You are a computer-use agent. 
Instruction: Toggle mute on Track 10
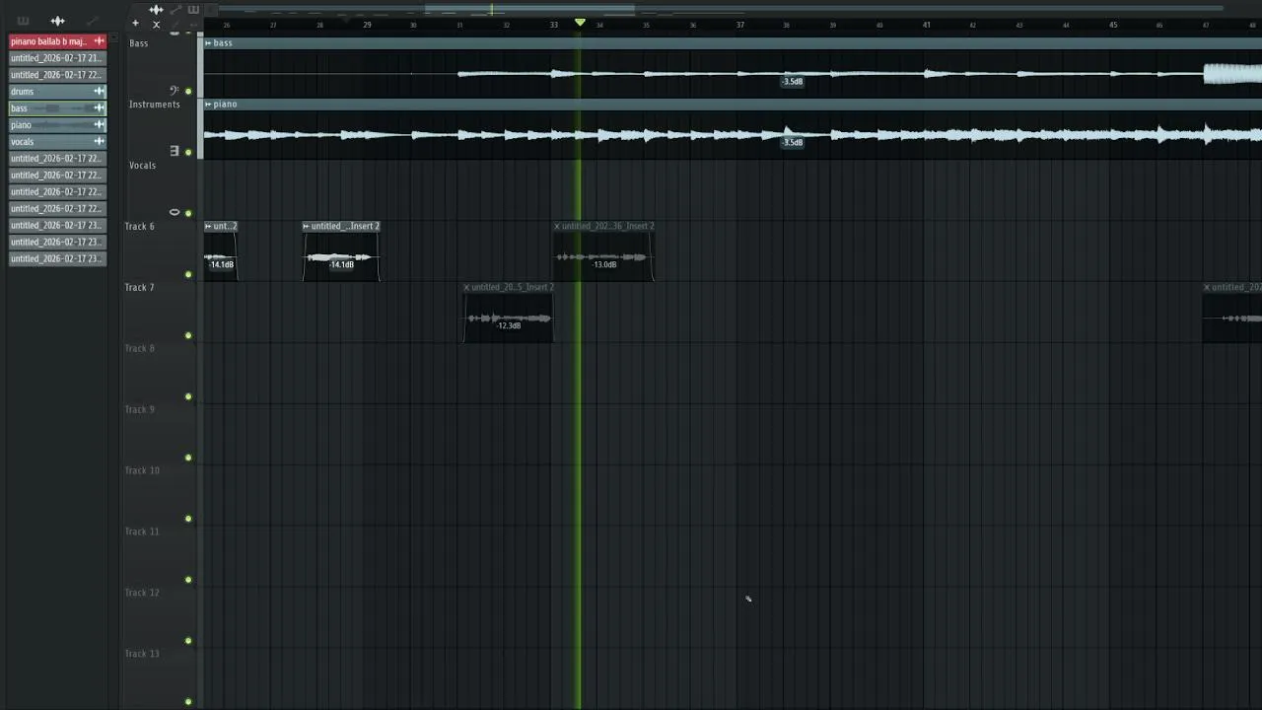click(x=188, y=520)
